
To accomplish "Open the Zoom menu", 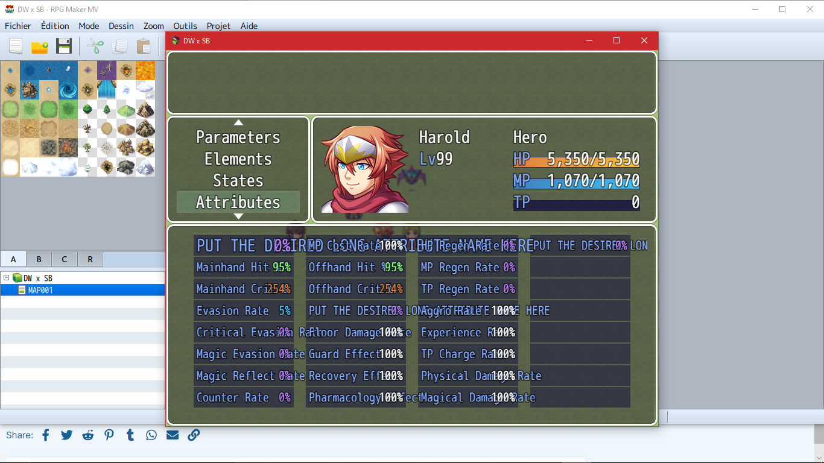I will pos(154,26).
